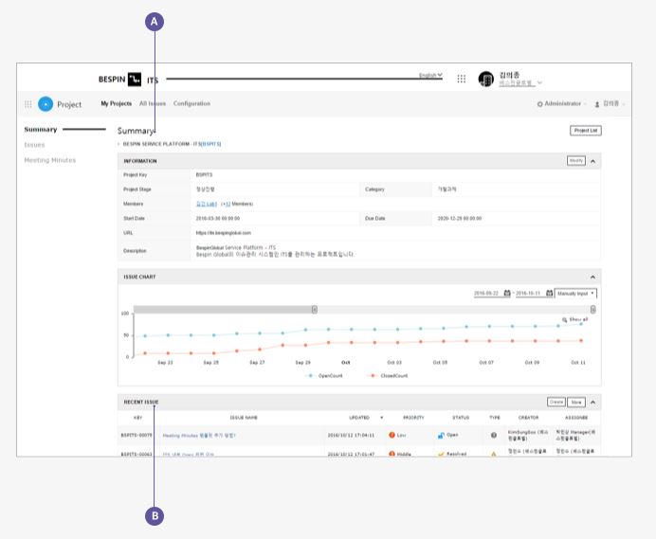Click the Administrator gear icon
Screen dimensions: 656x539
pos(539,104)
